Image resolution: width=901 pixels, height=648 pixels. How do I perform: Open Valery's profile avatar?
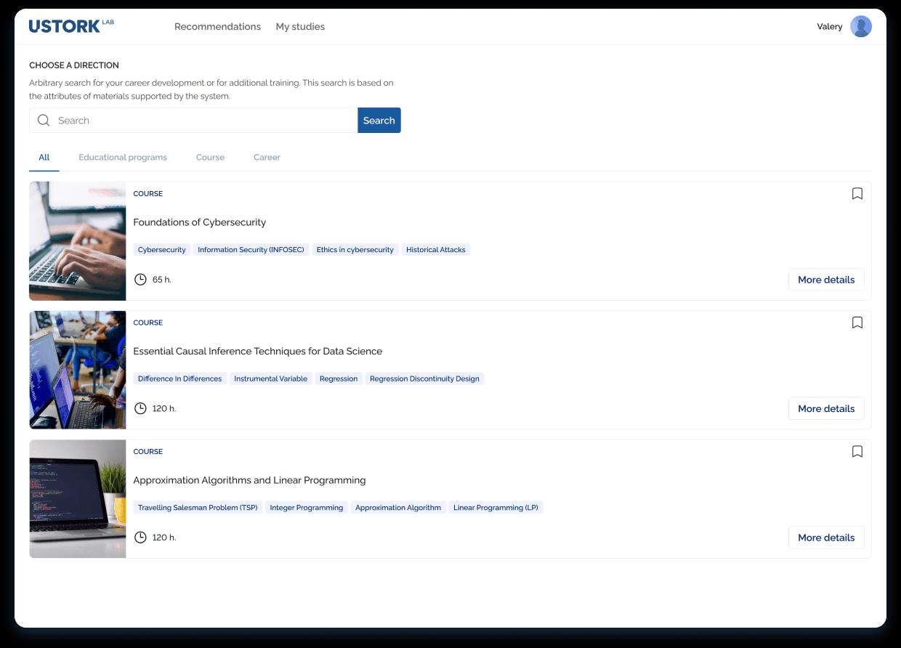point(861,27)
